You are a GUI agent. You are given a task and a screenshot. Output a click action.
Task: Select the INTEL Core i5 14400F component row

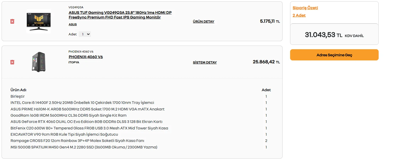coord(82,103)
